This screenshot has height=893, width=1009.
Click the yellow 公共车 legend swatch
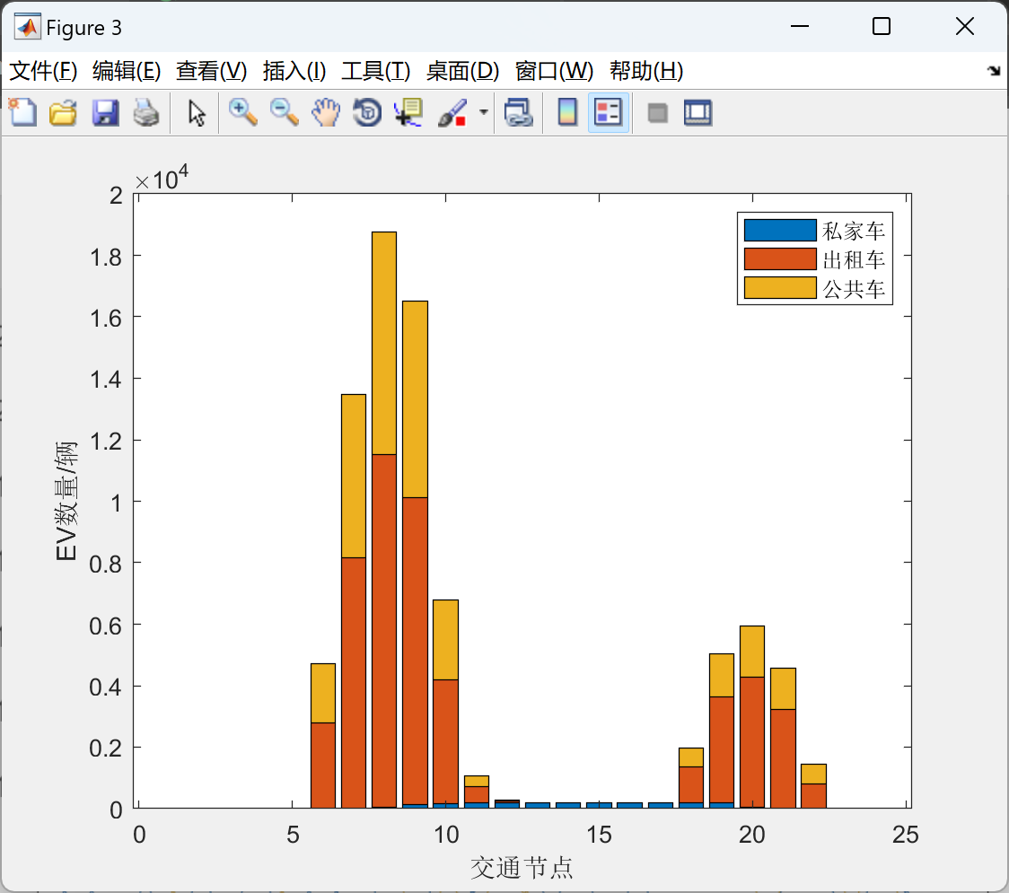tap(780, 288)
